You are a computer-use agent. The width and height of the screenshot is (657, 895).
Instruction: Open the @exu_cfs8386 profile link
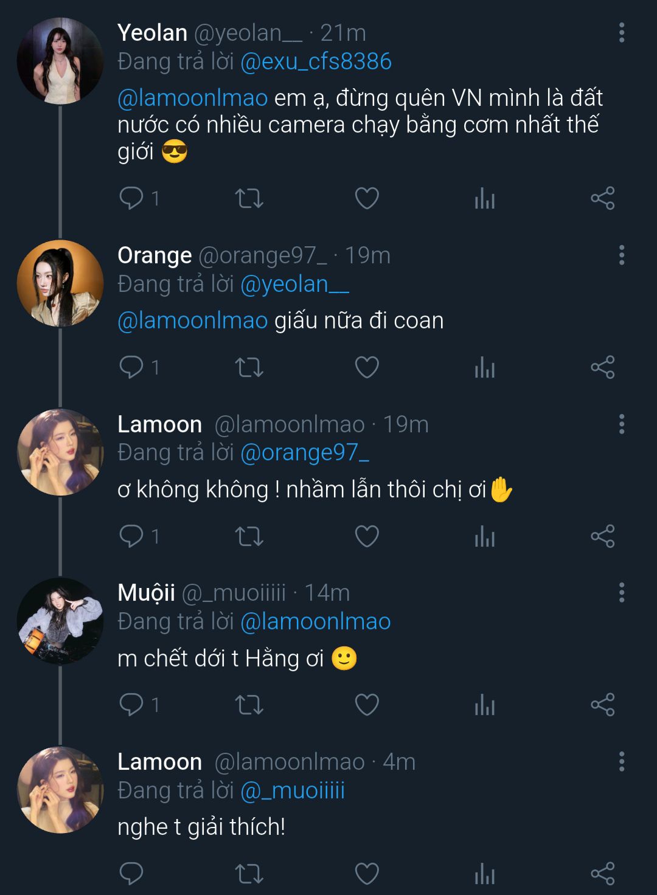(x=316, y=62)
